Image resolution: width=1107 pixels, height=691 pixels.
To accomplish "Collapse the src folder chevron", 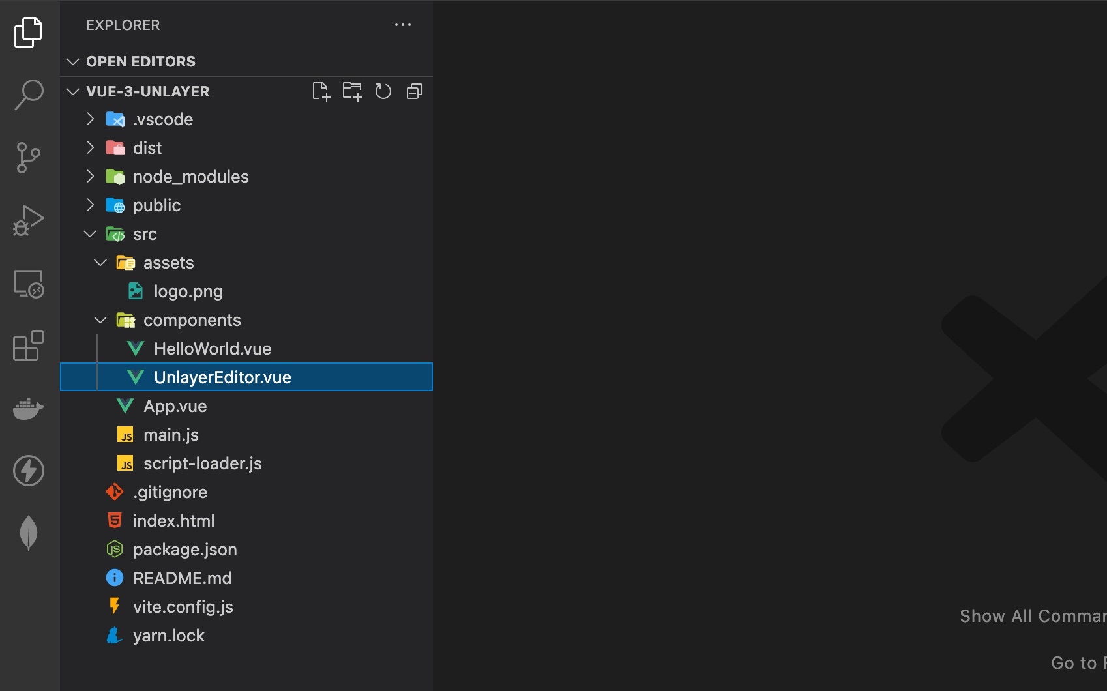I will tap(91, 234).
